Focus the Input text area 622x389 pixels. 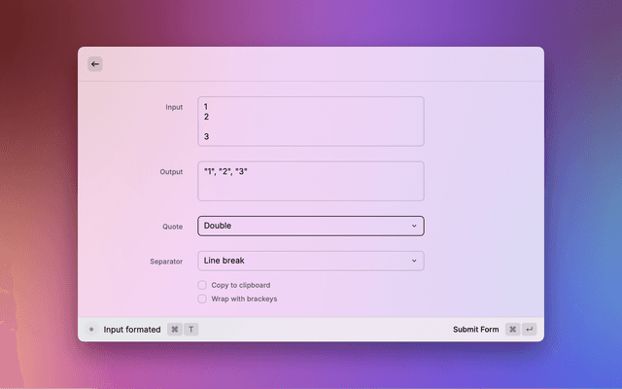[311, 122]
